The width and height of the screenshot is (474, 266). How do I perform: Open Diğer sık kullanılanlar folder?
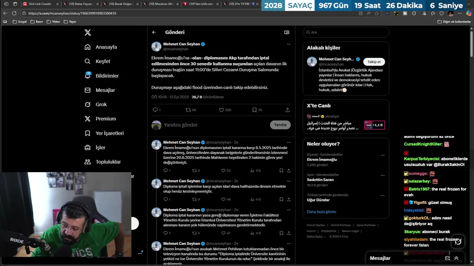coord(454,21)
